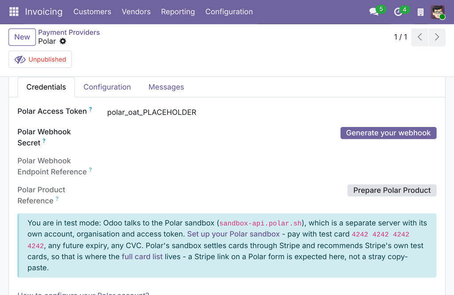The image size is (454, 295).
Task: Click the sandbox-api.polar.sh code text
Action: pos(260,223)
